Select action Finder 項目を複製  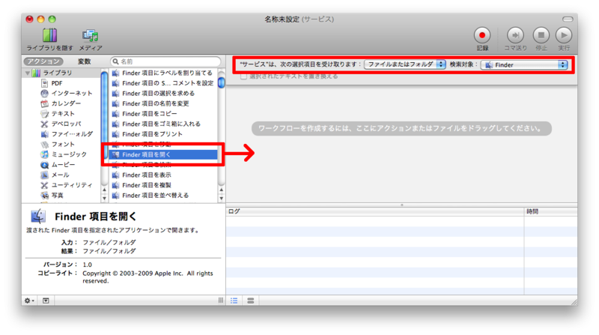[x=142, y=185]
